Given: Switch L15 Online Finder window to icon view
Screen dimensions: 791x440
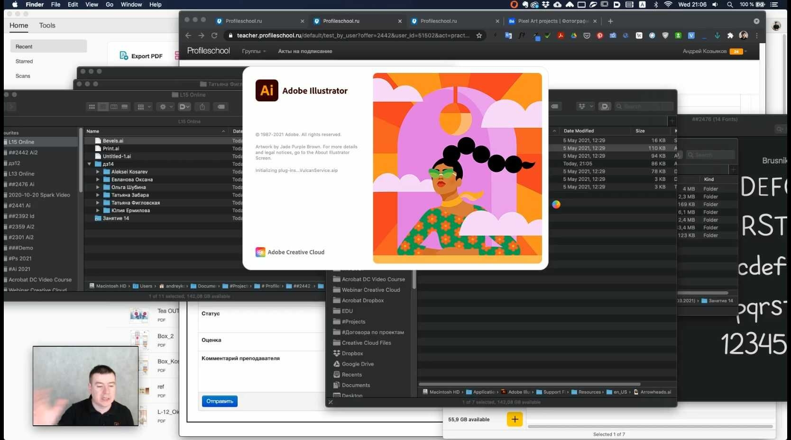Looking at the screenshot, I should click(92, 107).
